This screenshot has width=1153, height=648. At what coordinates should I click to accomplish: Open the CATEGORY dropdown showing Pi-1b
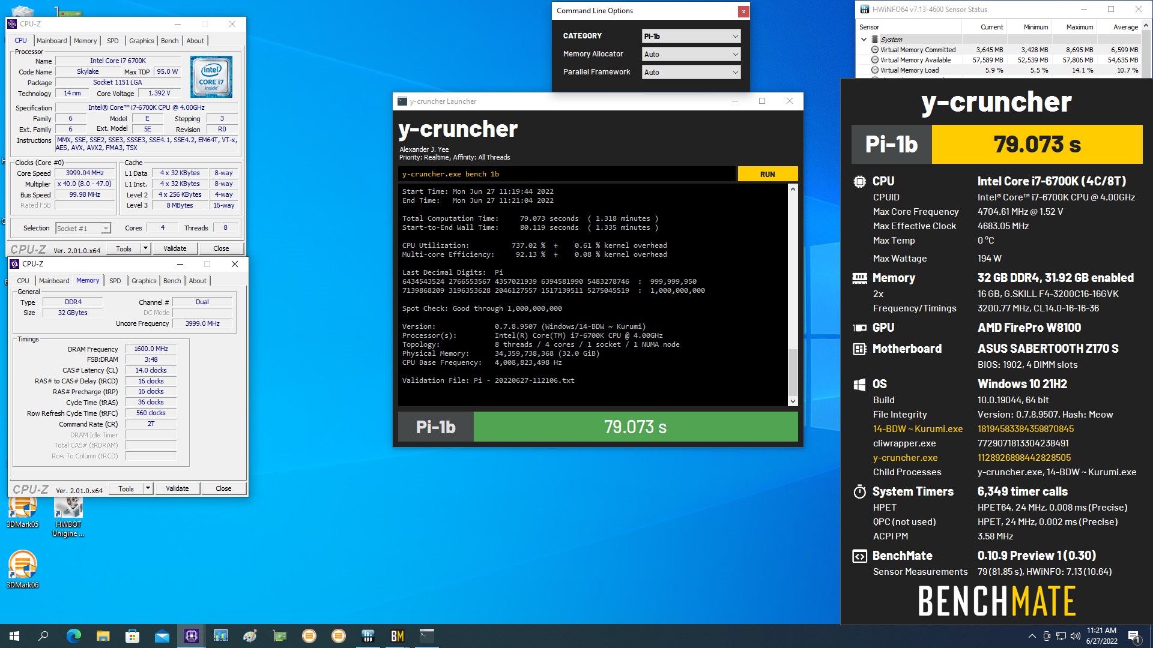(x=691, y=36)
